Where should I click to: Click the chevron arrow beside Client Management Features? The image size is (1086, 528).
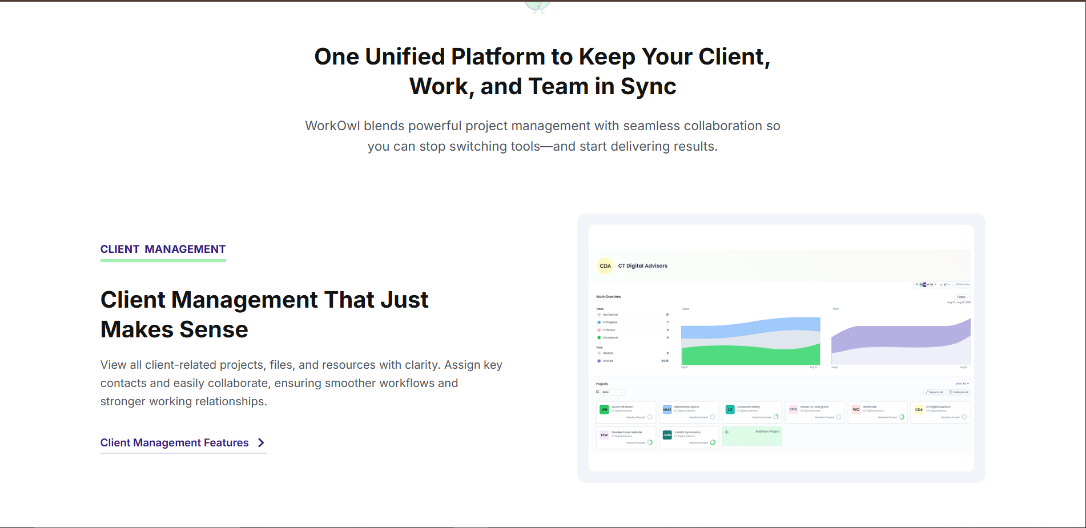(x=261, y=443)
